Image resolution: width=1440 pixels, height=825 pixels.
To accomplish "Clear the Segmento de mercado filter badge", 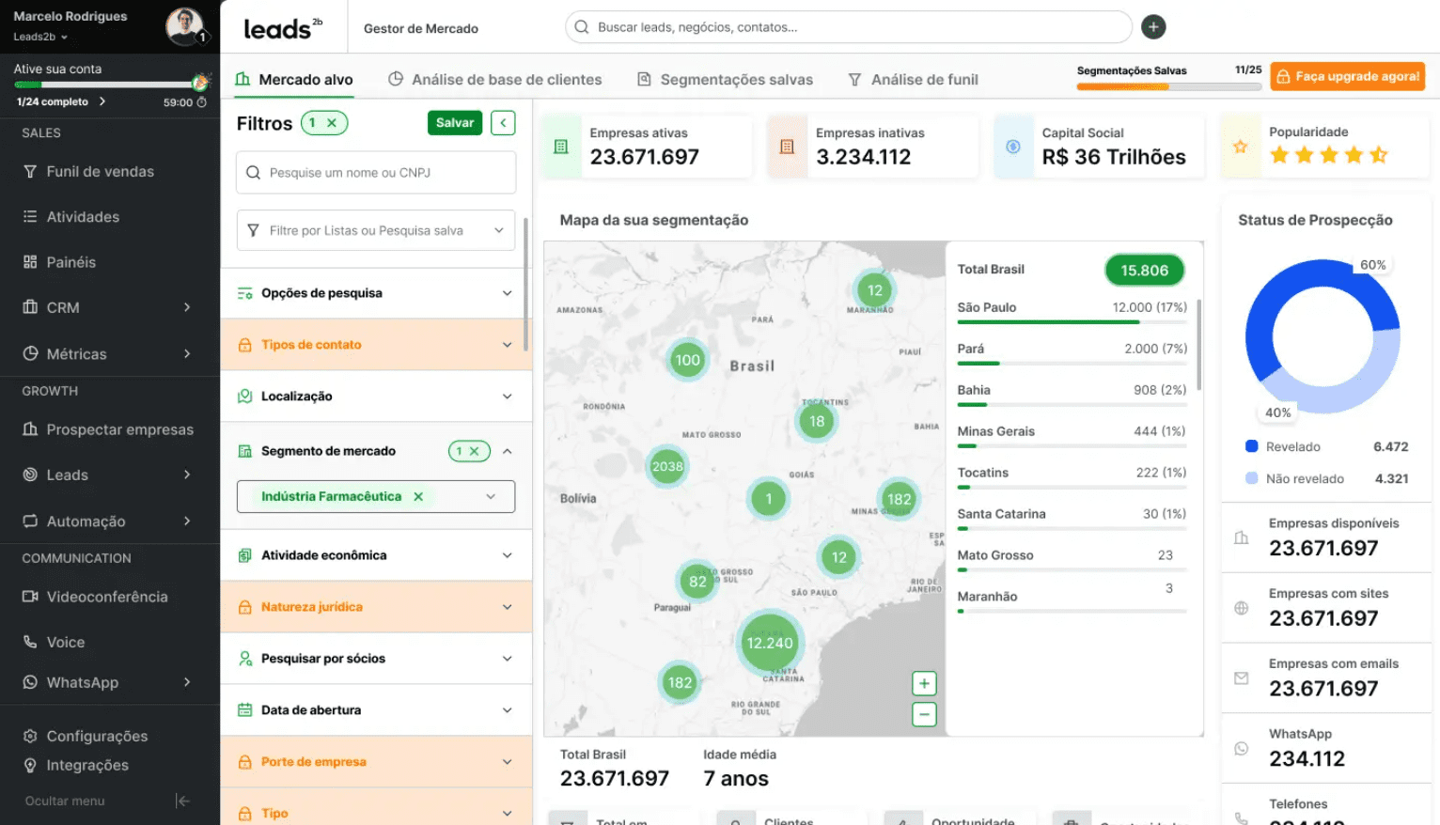I will click(x=475, y=451).
